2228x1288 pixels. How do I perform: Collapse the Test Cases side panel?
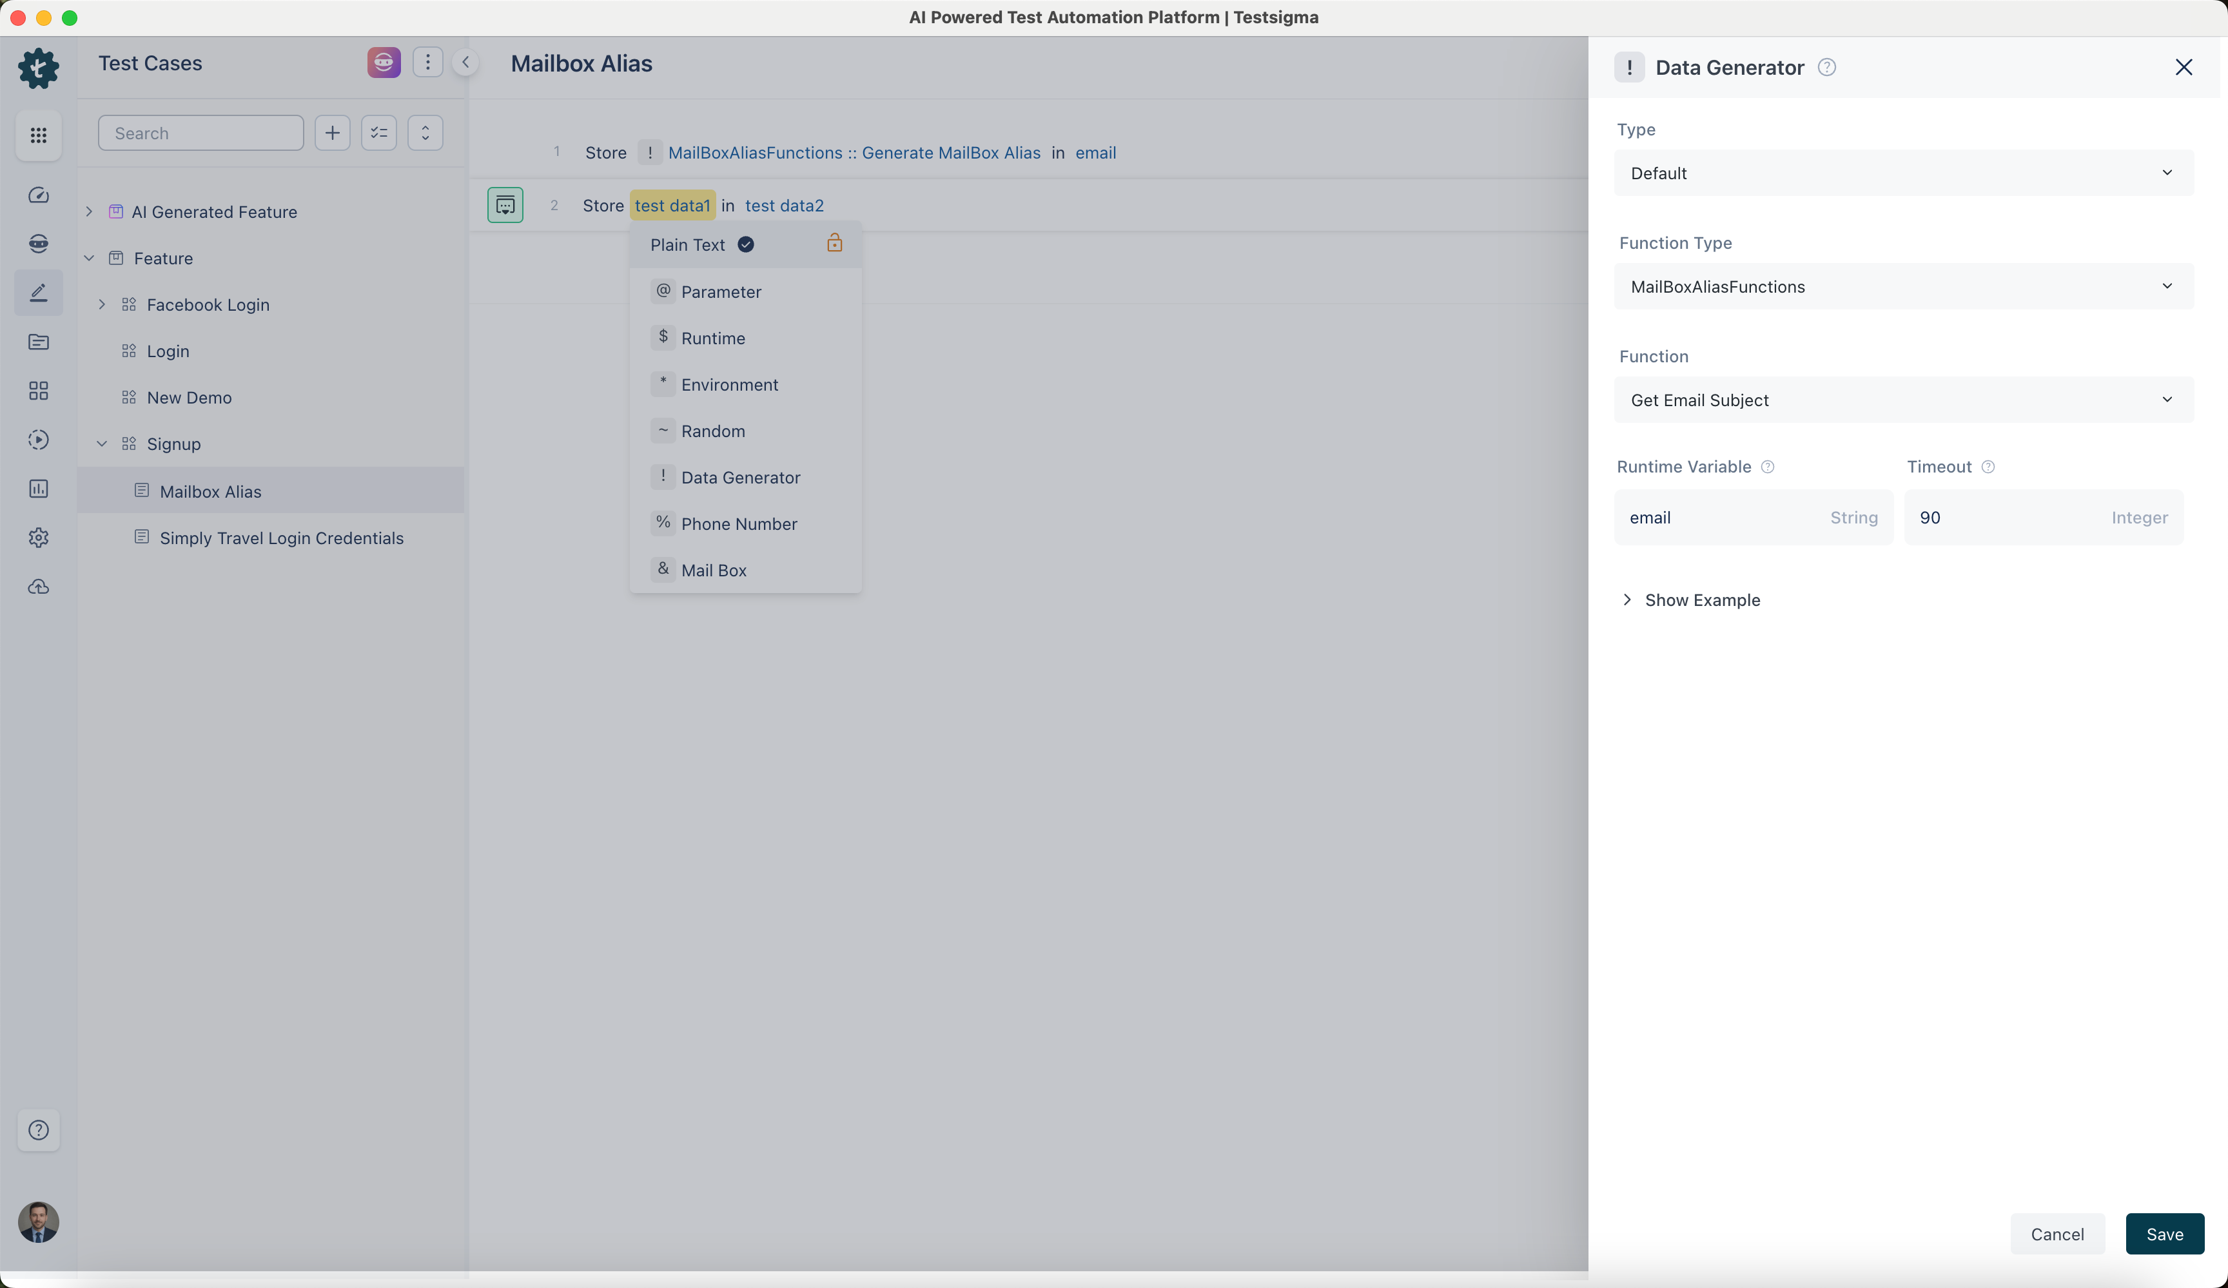pyautogui.click(x=465, y=62)
